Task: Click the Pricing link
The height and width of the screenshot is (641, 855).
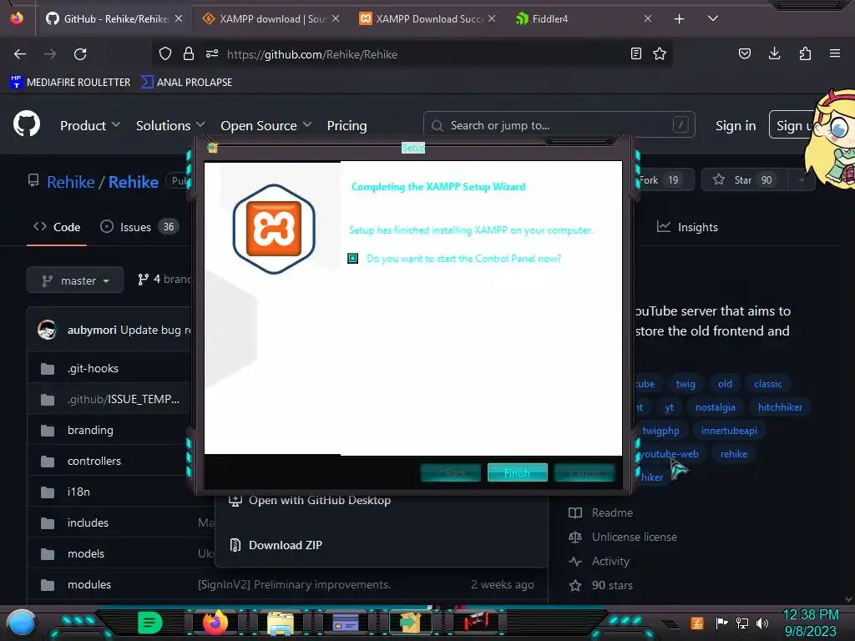Action: click(x=347, y=125)
